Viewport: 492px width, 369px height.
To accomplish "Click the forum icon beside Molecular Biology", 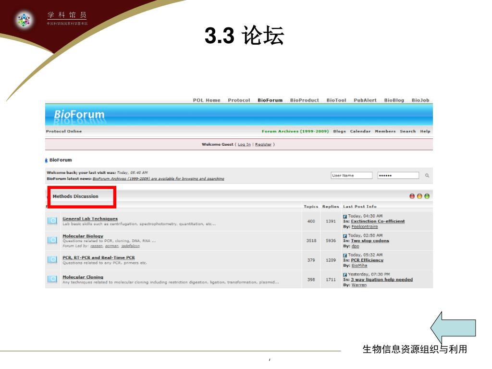I will [52, 240].
